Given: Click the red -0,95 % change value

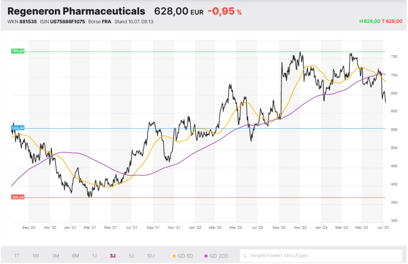Looking at the screenshot, I should [x=224, y=11].
